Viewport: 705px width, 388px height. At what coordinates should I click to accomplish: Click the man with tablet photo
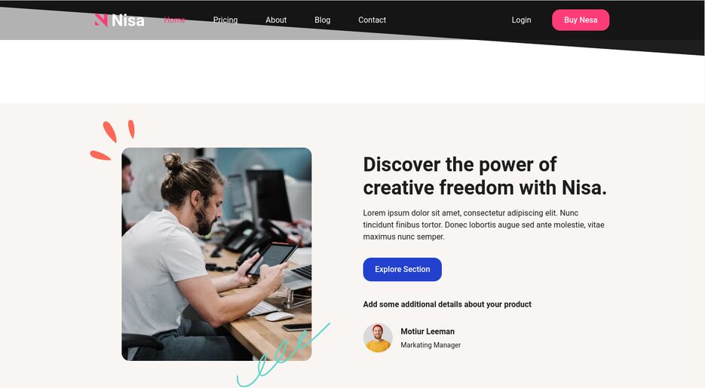pos(216,254)
